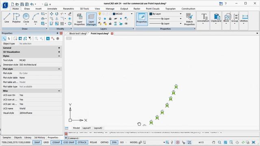Collapse the Plot style section
This screenshot has width=260, height=146.
(59, 69)
